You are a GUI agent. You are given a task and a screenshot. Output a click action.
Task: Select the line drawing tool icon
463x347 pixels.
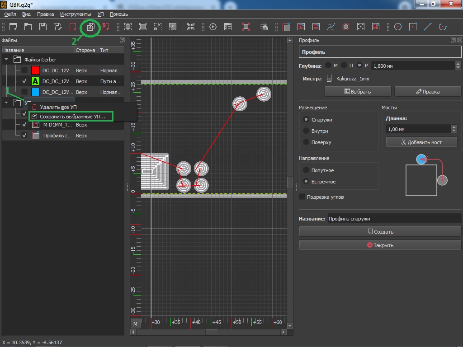click(427, 27)
